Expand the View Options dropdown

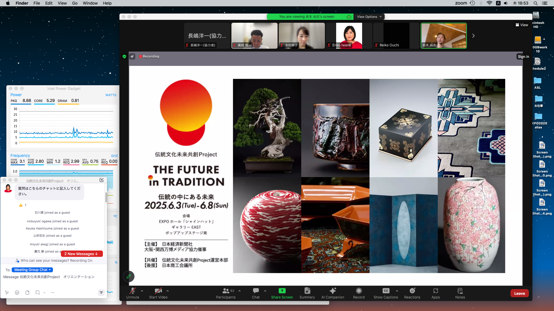(x=369, y=17)
